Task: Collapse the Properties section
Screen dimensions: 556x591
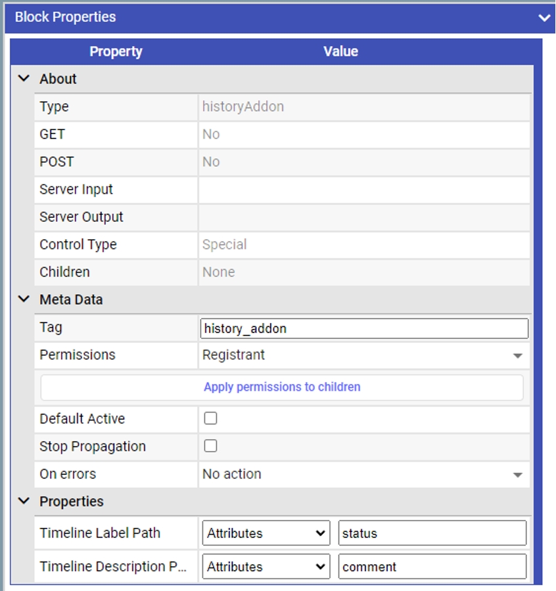Action: coord(24,502)
